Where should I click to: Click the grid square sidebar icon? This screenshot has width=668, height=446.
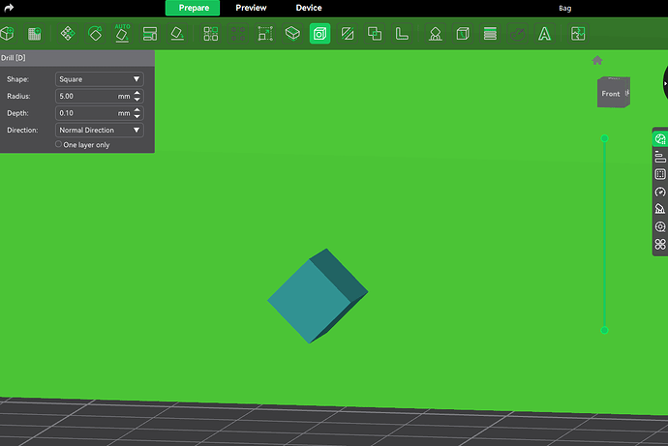(660, 174)
